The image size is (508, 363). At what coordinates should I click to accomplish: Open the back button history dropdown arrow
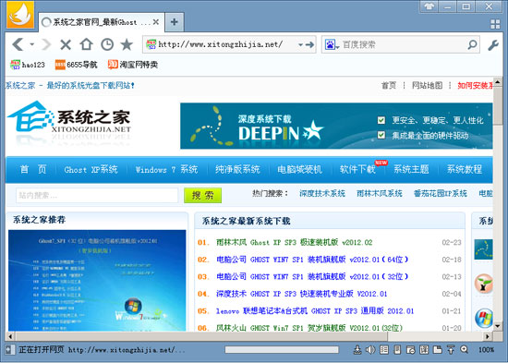coord(31,44)
